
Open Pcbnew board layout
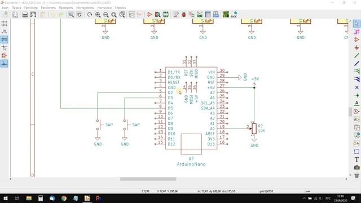pyautogui.click(x=226, y=15)
